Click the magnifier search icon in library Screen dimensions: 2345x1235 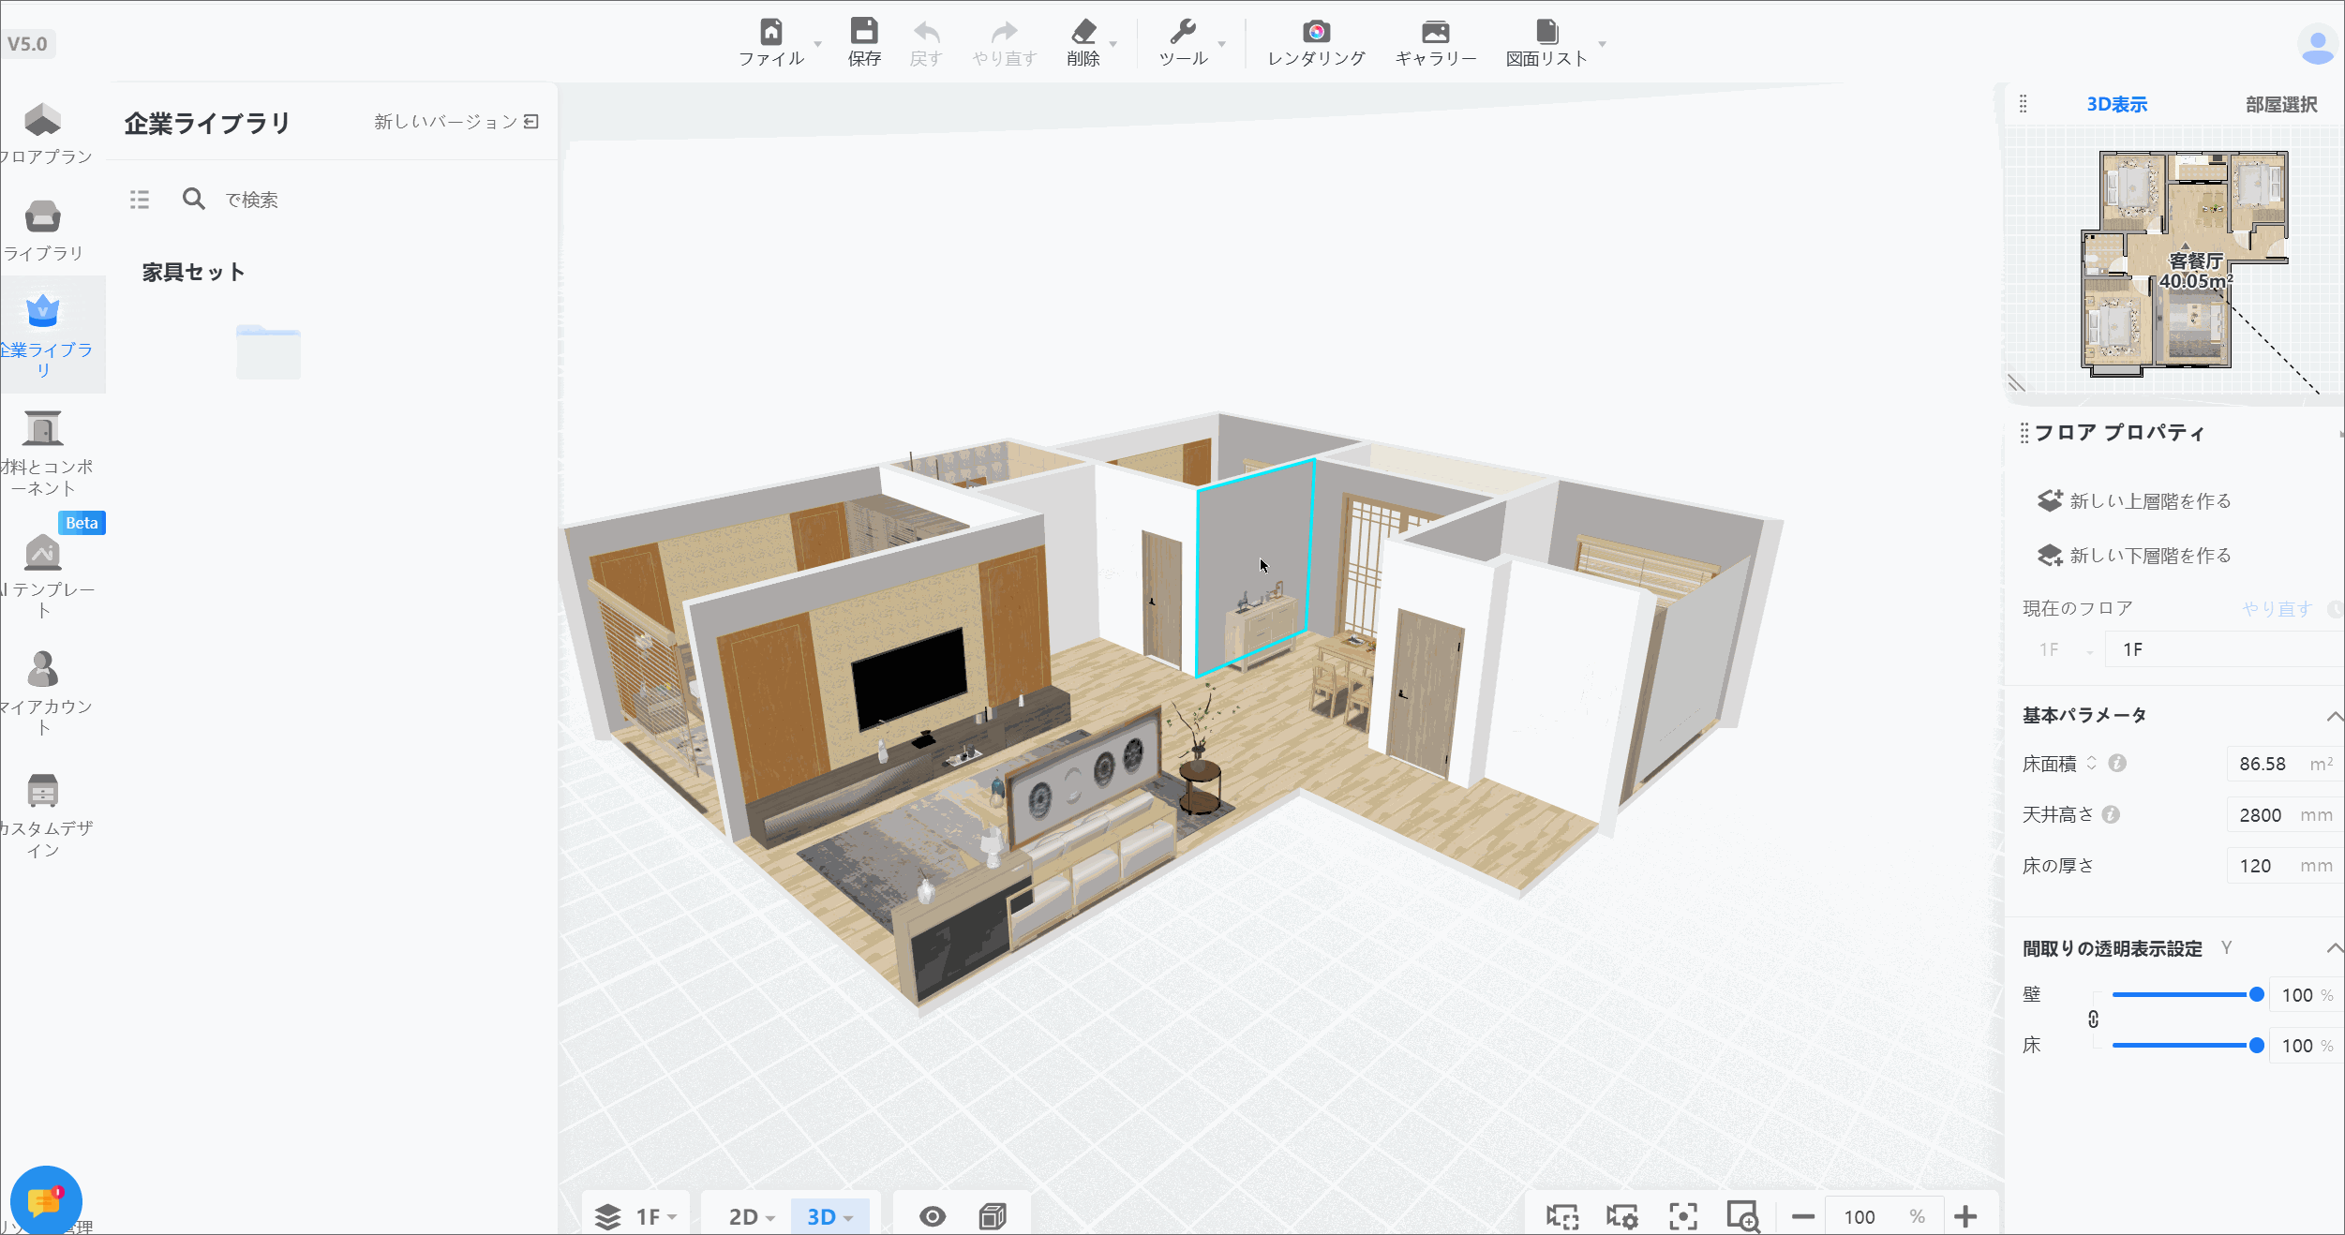(x=194, y=199)
